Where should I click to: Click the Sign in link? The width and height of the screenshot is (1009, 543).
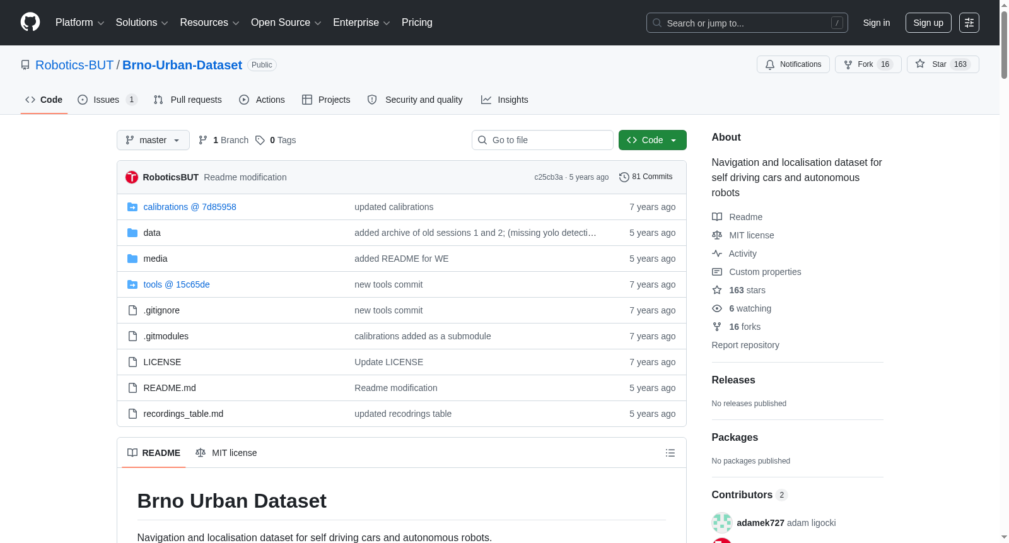tap(877, 23)
